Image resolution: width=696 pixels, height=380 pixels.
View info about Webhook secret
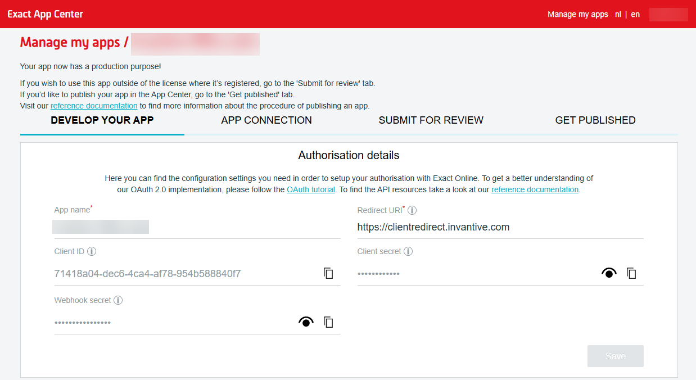118,300
